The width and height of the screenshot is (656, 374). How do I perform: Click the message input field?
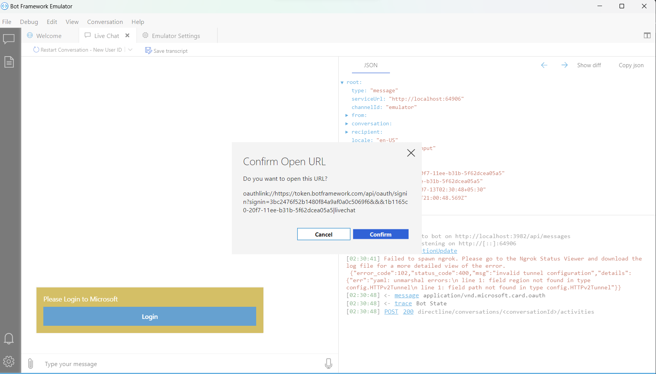coord(152,363)
